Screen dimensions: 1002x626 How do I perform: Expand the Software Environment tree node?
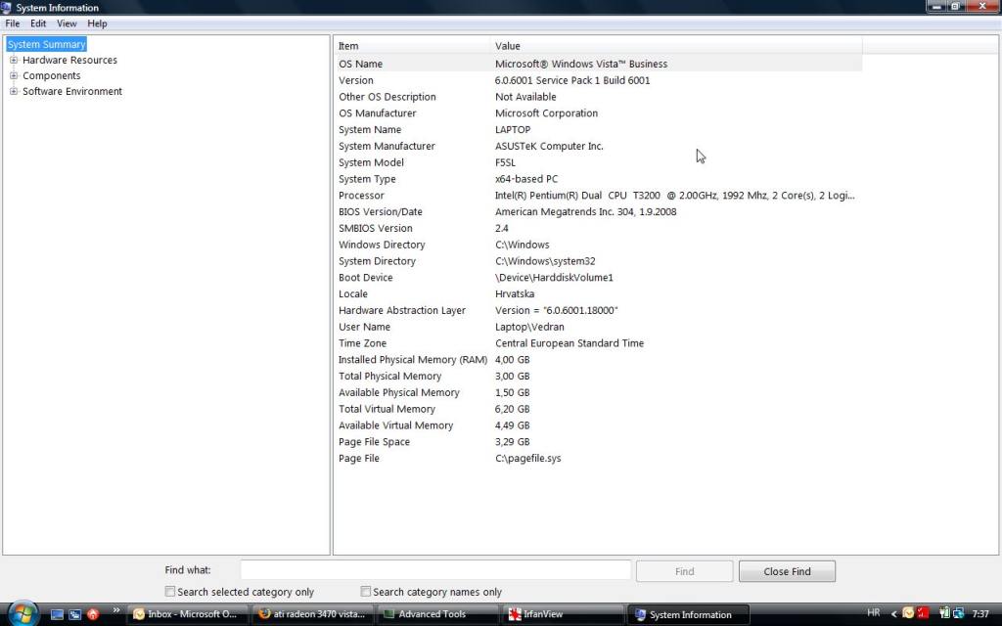[x=14, y=91]
